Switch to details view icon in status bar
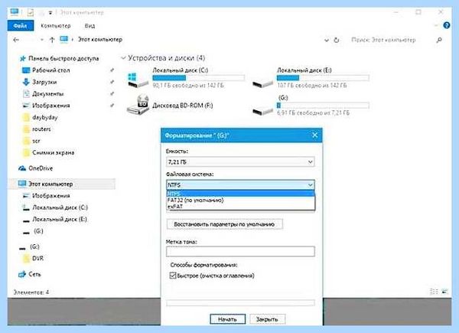The width and height of the screenshot is (459, 333). pyautogui.click(x=434, y=292)
